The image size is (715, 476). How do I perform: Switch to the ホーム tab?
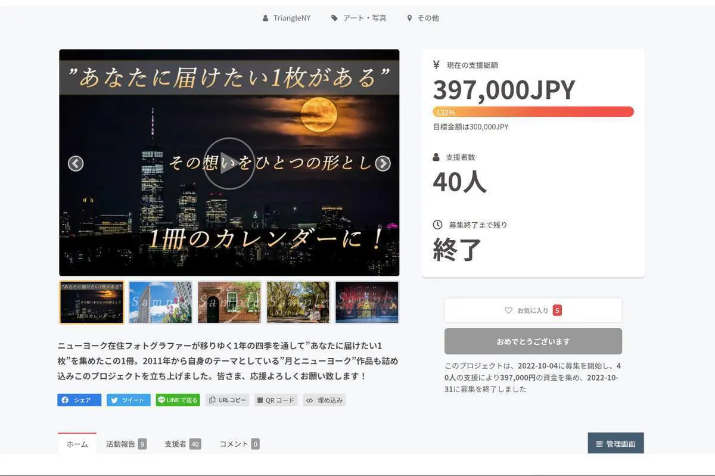[77, 444]
